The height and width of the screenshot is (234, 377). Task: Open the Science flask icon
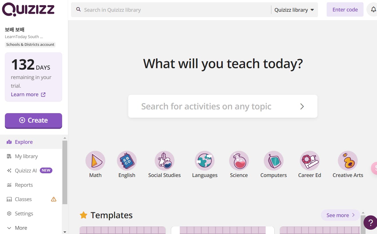click(239, 161)
